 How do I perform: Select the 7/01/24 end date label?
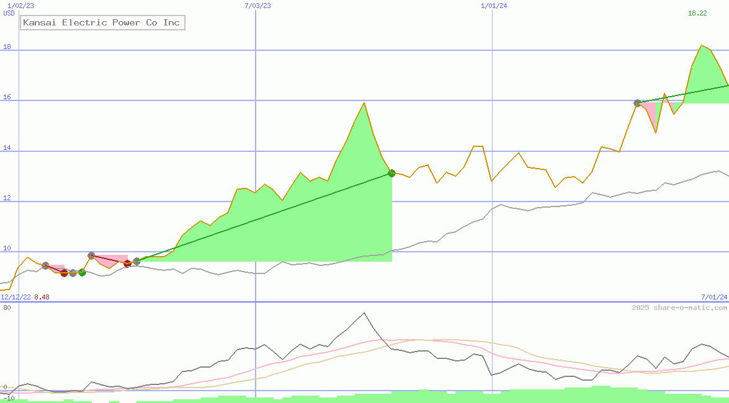[x=714, y=297]
